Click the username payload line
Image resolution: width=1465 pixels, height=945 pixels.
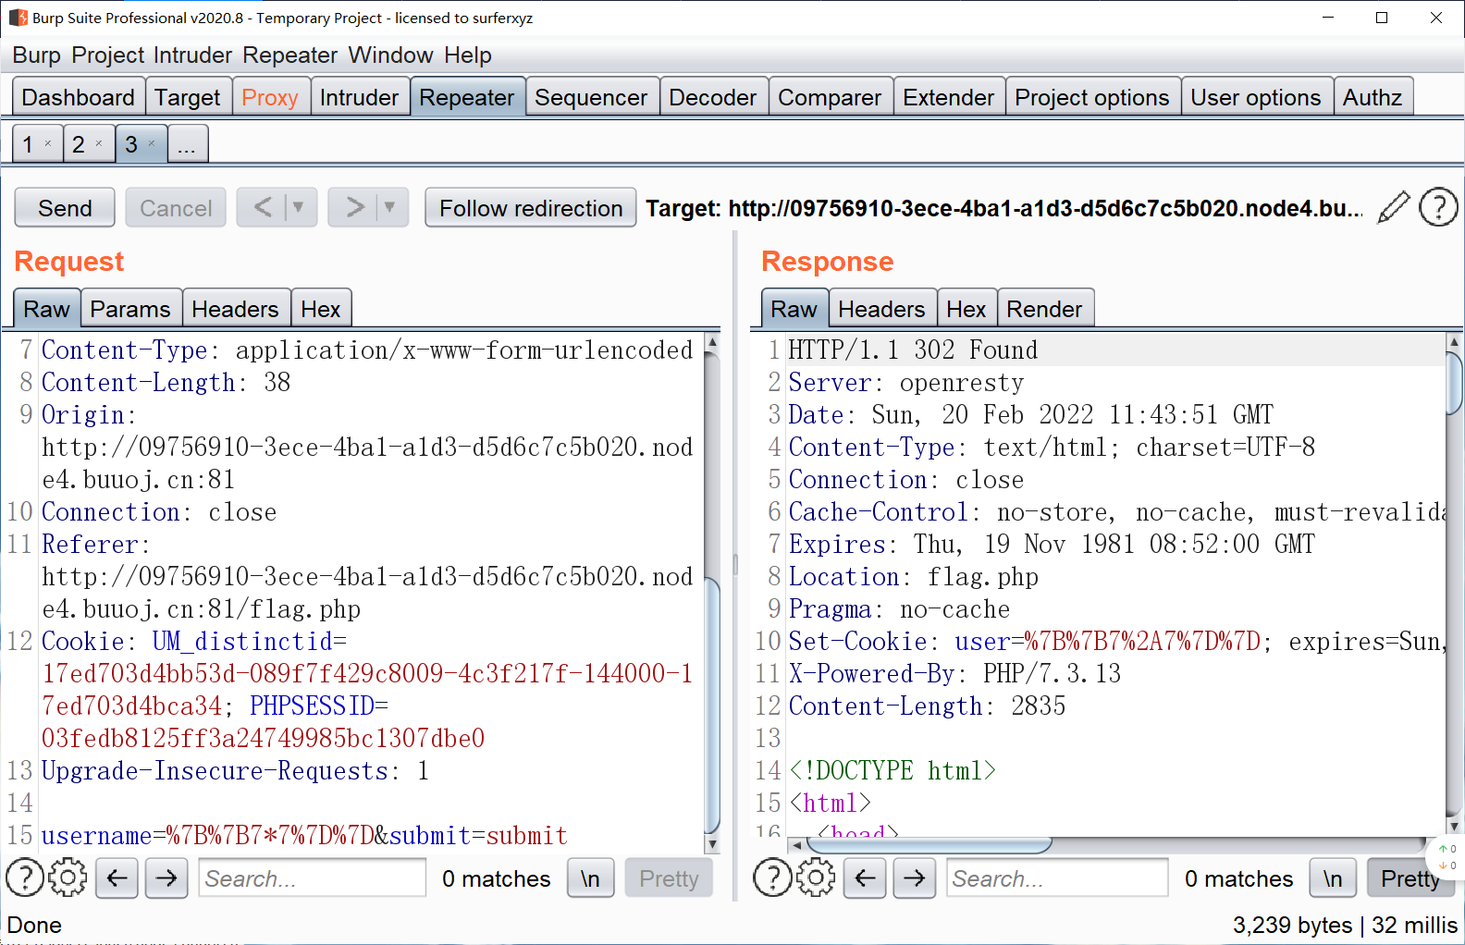pos(305,836)
